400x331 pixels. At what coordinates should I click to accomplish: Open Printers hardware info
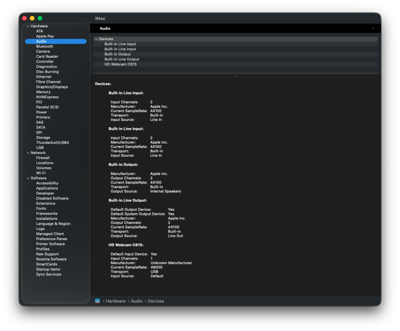click(x=43, y=117)
